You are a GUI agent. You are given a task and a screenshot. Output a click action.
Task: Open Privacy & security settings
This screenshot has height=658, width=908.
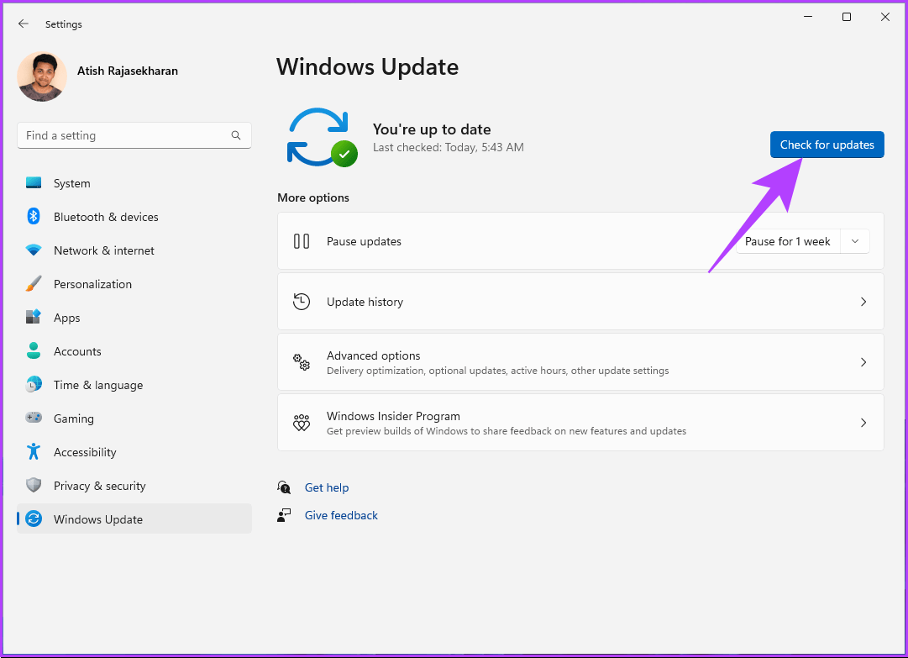pyautogui.click(x=99, y=486)
